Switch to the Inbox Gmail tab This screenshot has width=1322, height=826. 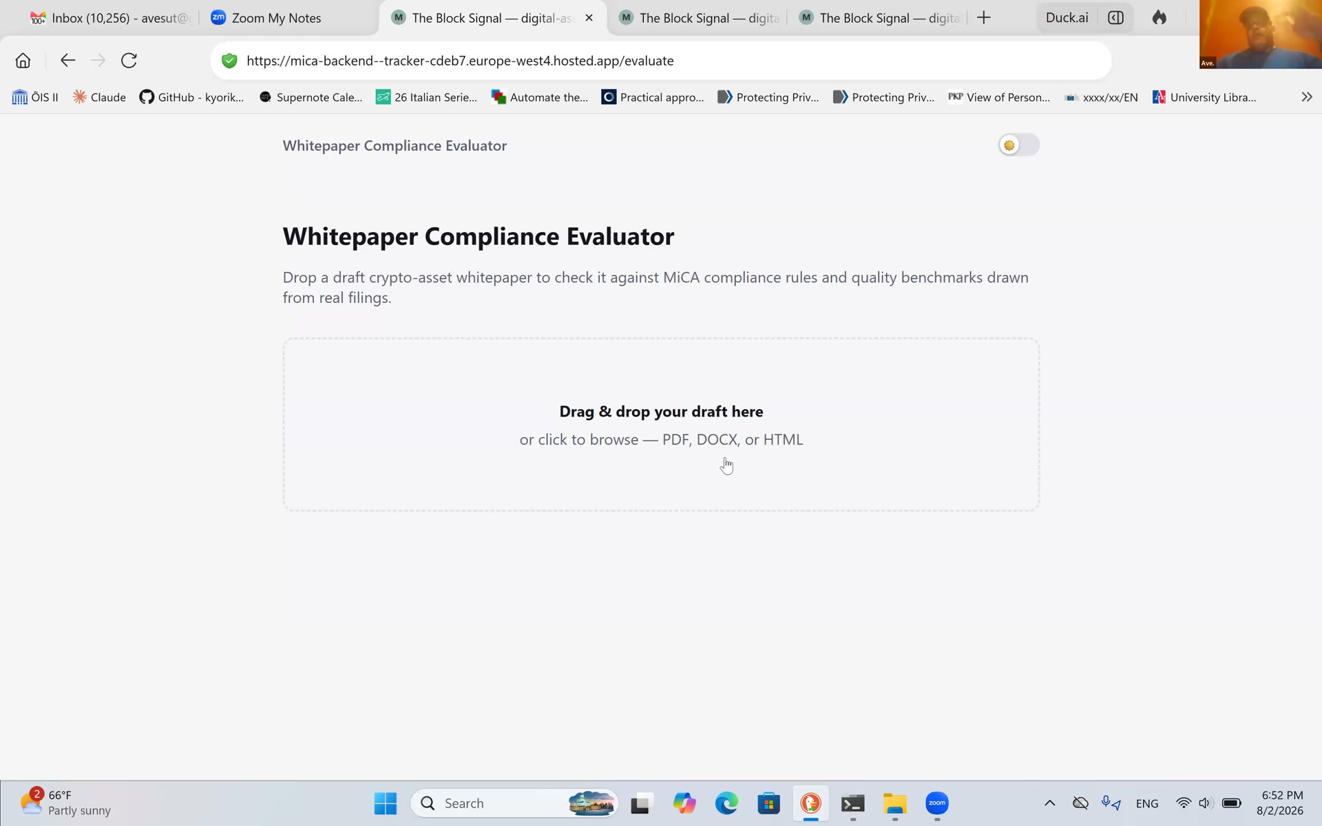pyautogui.click(x=110, y=18)
